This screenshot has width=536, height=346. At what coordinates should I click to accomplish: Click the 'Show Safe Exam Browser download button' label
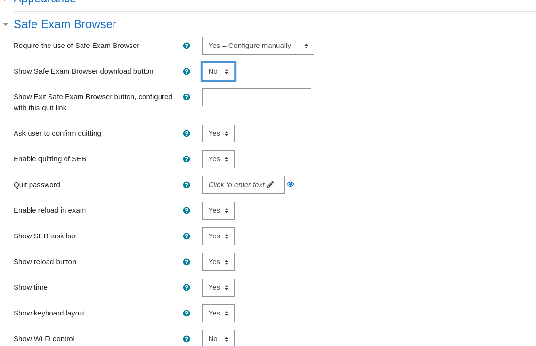pos(83,71)
